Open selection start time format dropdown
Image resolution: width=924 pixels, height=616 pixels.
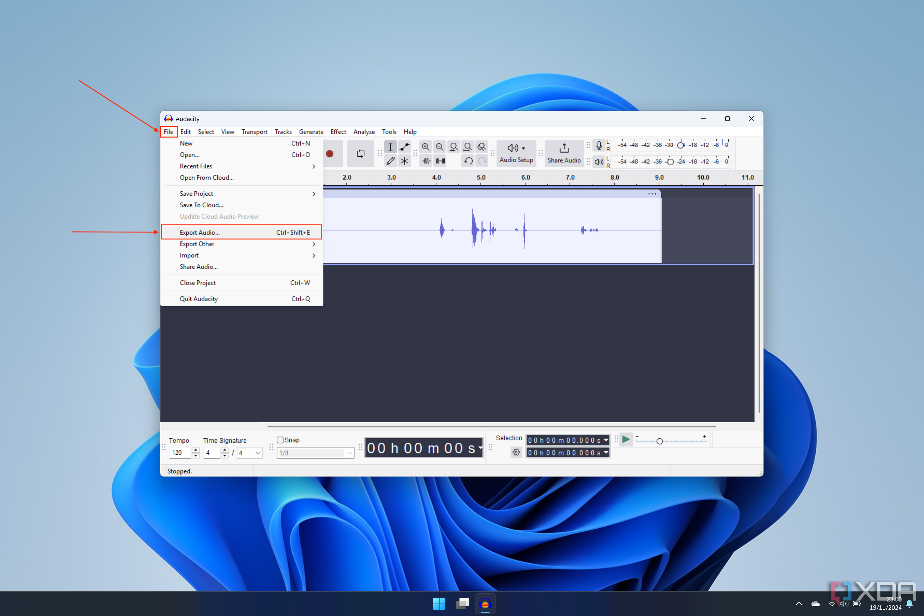coord(606,440)
